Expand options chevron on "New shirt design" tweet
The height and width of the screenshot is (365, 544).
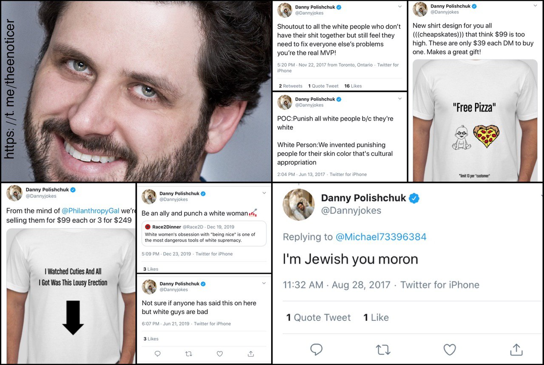tap(535, 6)
